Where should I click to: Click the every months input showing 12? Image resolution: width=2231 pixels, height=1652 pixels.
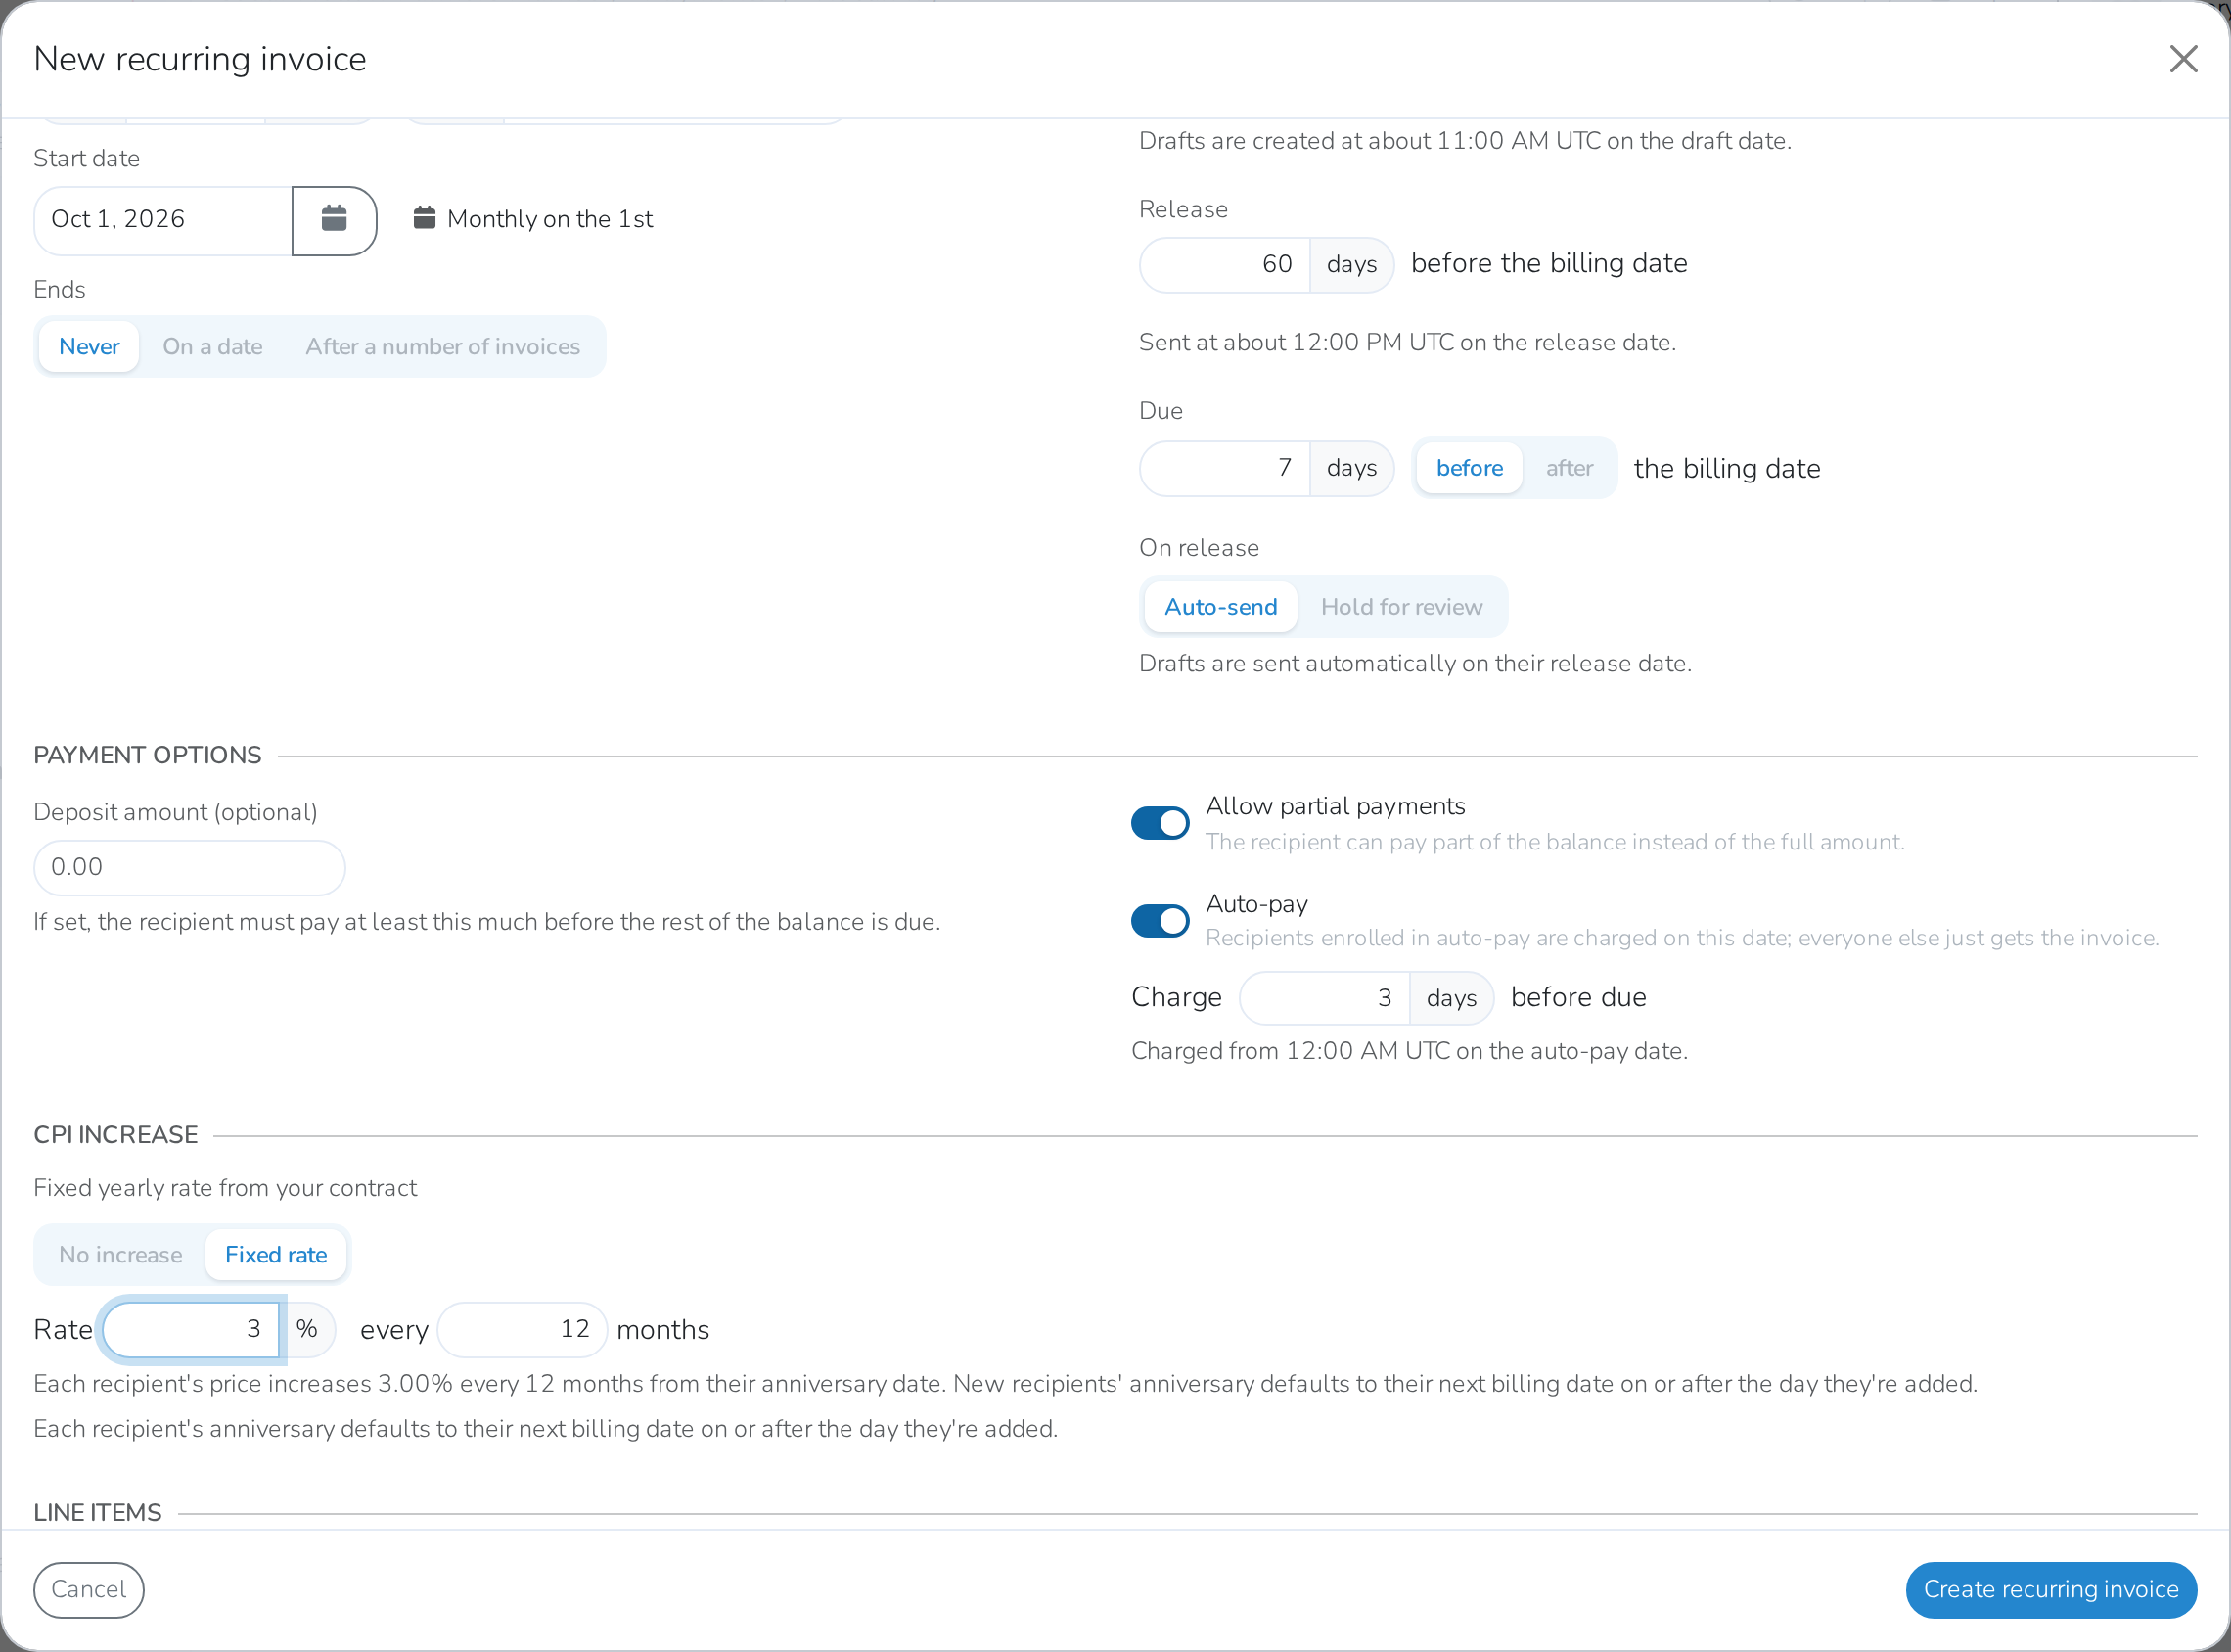(x=523, y=1330)
